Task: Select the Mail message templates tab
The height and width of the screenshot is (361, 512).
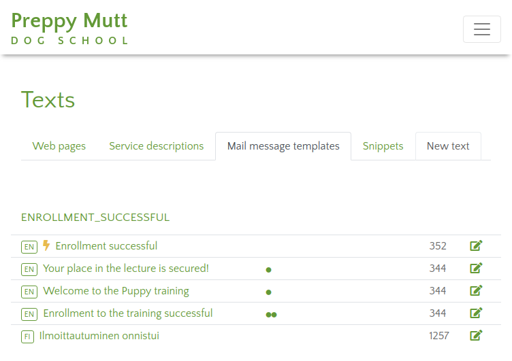Action: [x=283, y=146]
